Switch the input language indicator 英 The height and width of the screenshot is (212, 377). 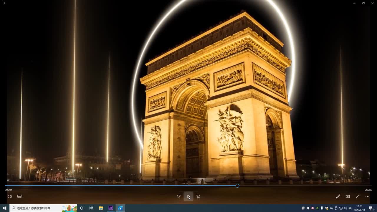[350, 208]
